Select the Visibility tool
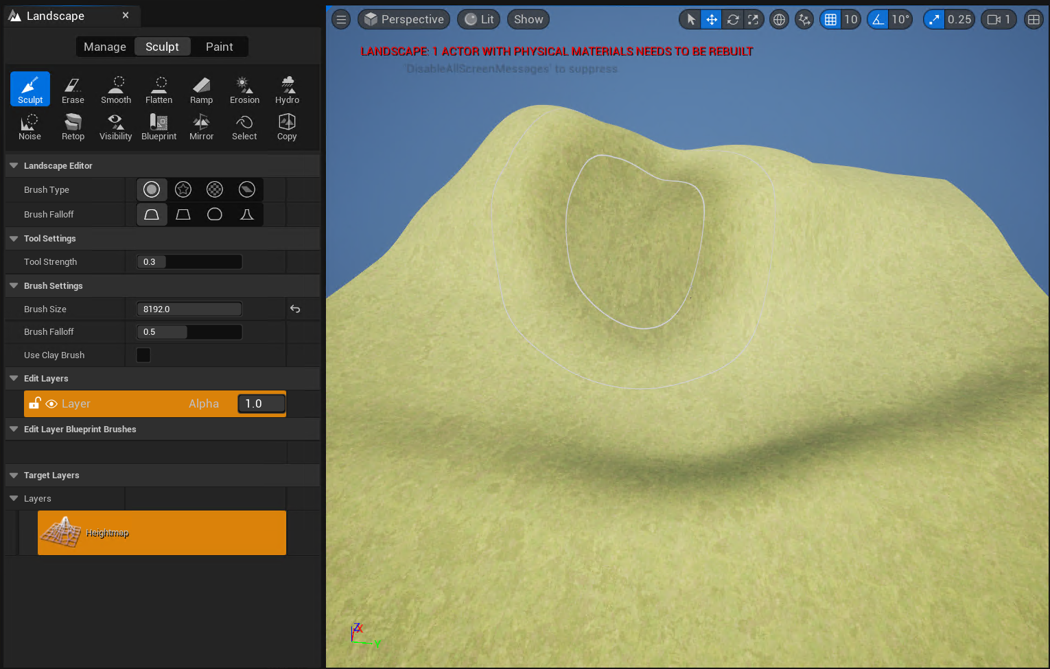 [116, 126]
